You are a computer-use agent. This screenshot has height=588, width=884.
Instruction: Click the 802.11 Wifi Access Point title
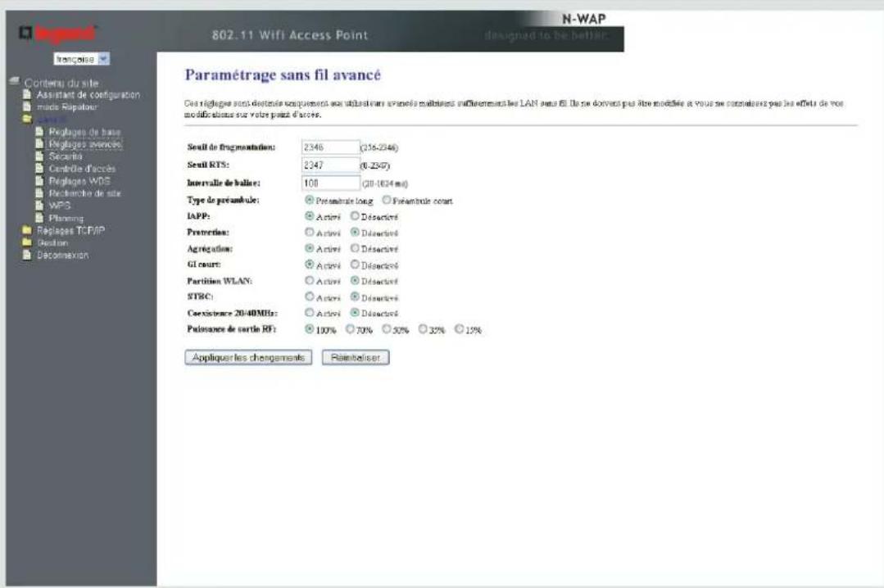click(290, 35)
